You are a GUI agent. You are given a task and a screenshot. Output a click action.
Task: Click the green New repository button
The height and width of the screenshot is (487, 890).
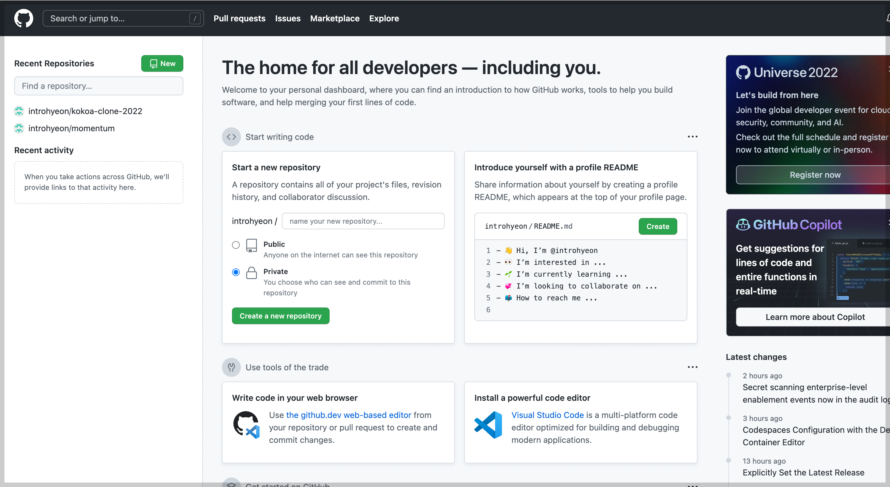(162, 63)
